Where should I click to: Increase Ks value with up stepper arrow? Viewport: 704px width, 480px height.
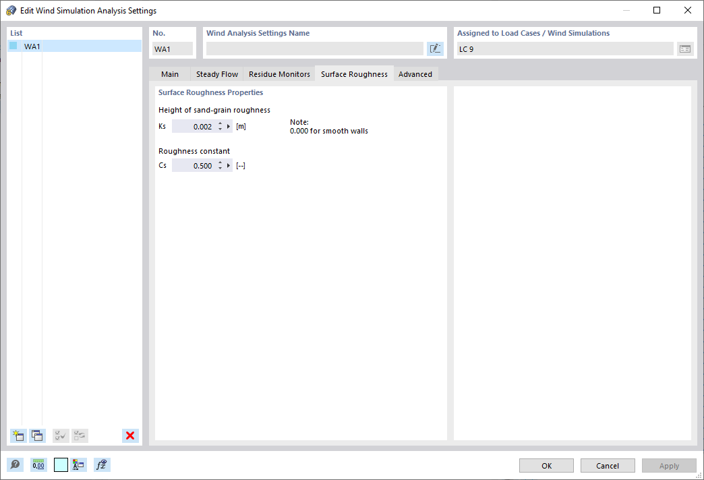[x=220, y=124]
